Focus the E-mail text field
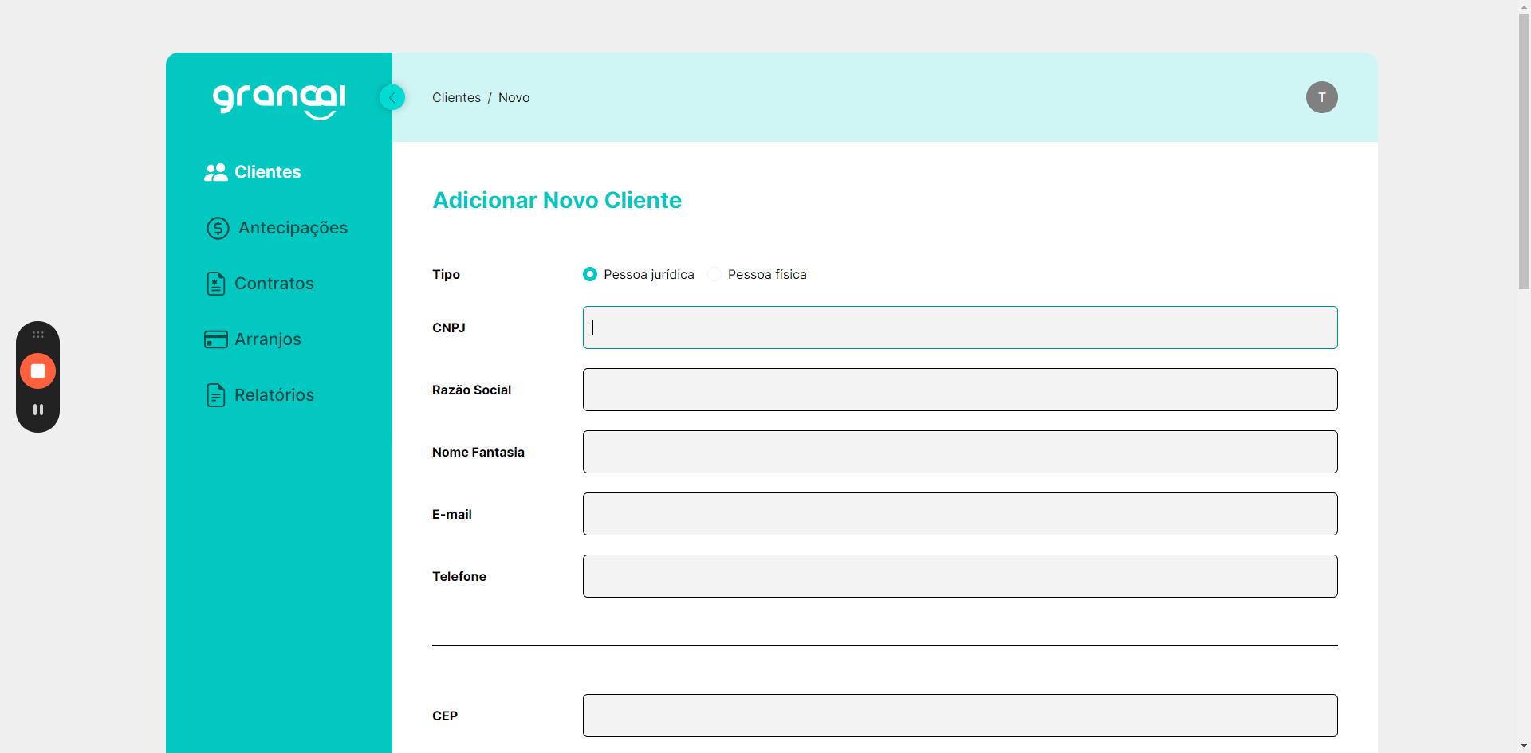This screenshot has width=1531, height=753. point(960,514)
